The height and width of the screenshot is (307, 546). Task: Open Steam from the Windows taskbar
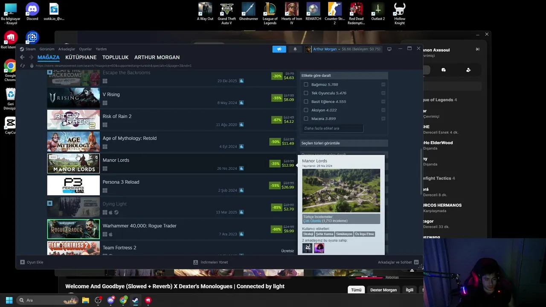pyautogui.click(x=135, y=300)
